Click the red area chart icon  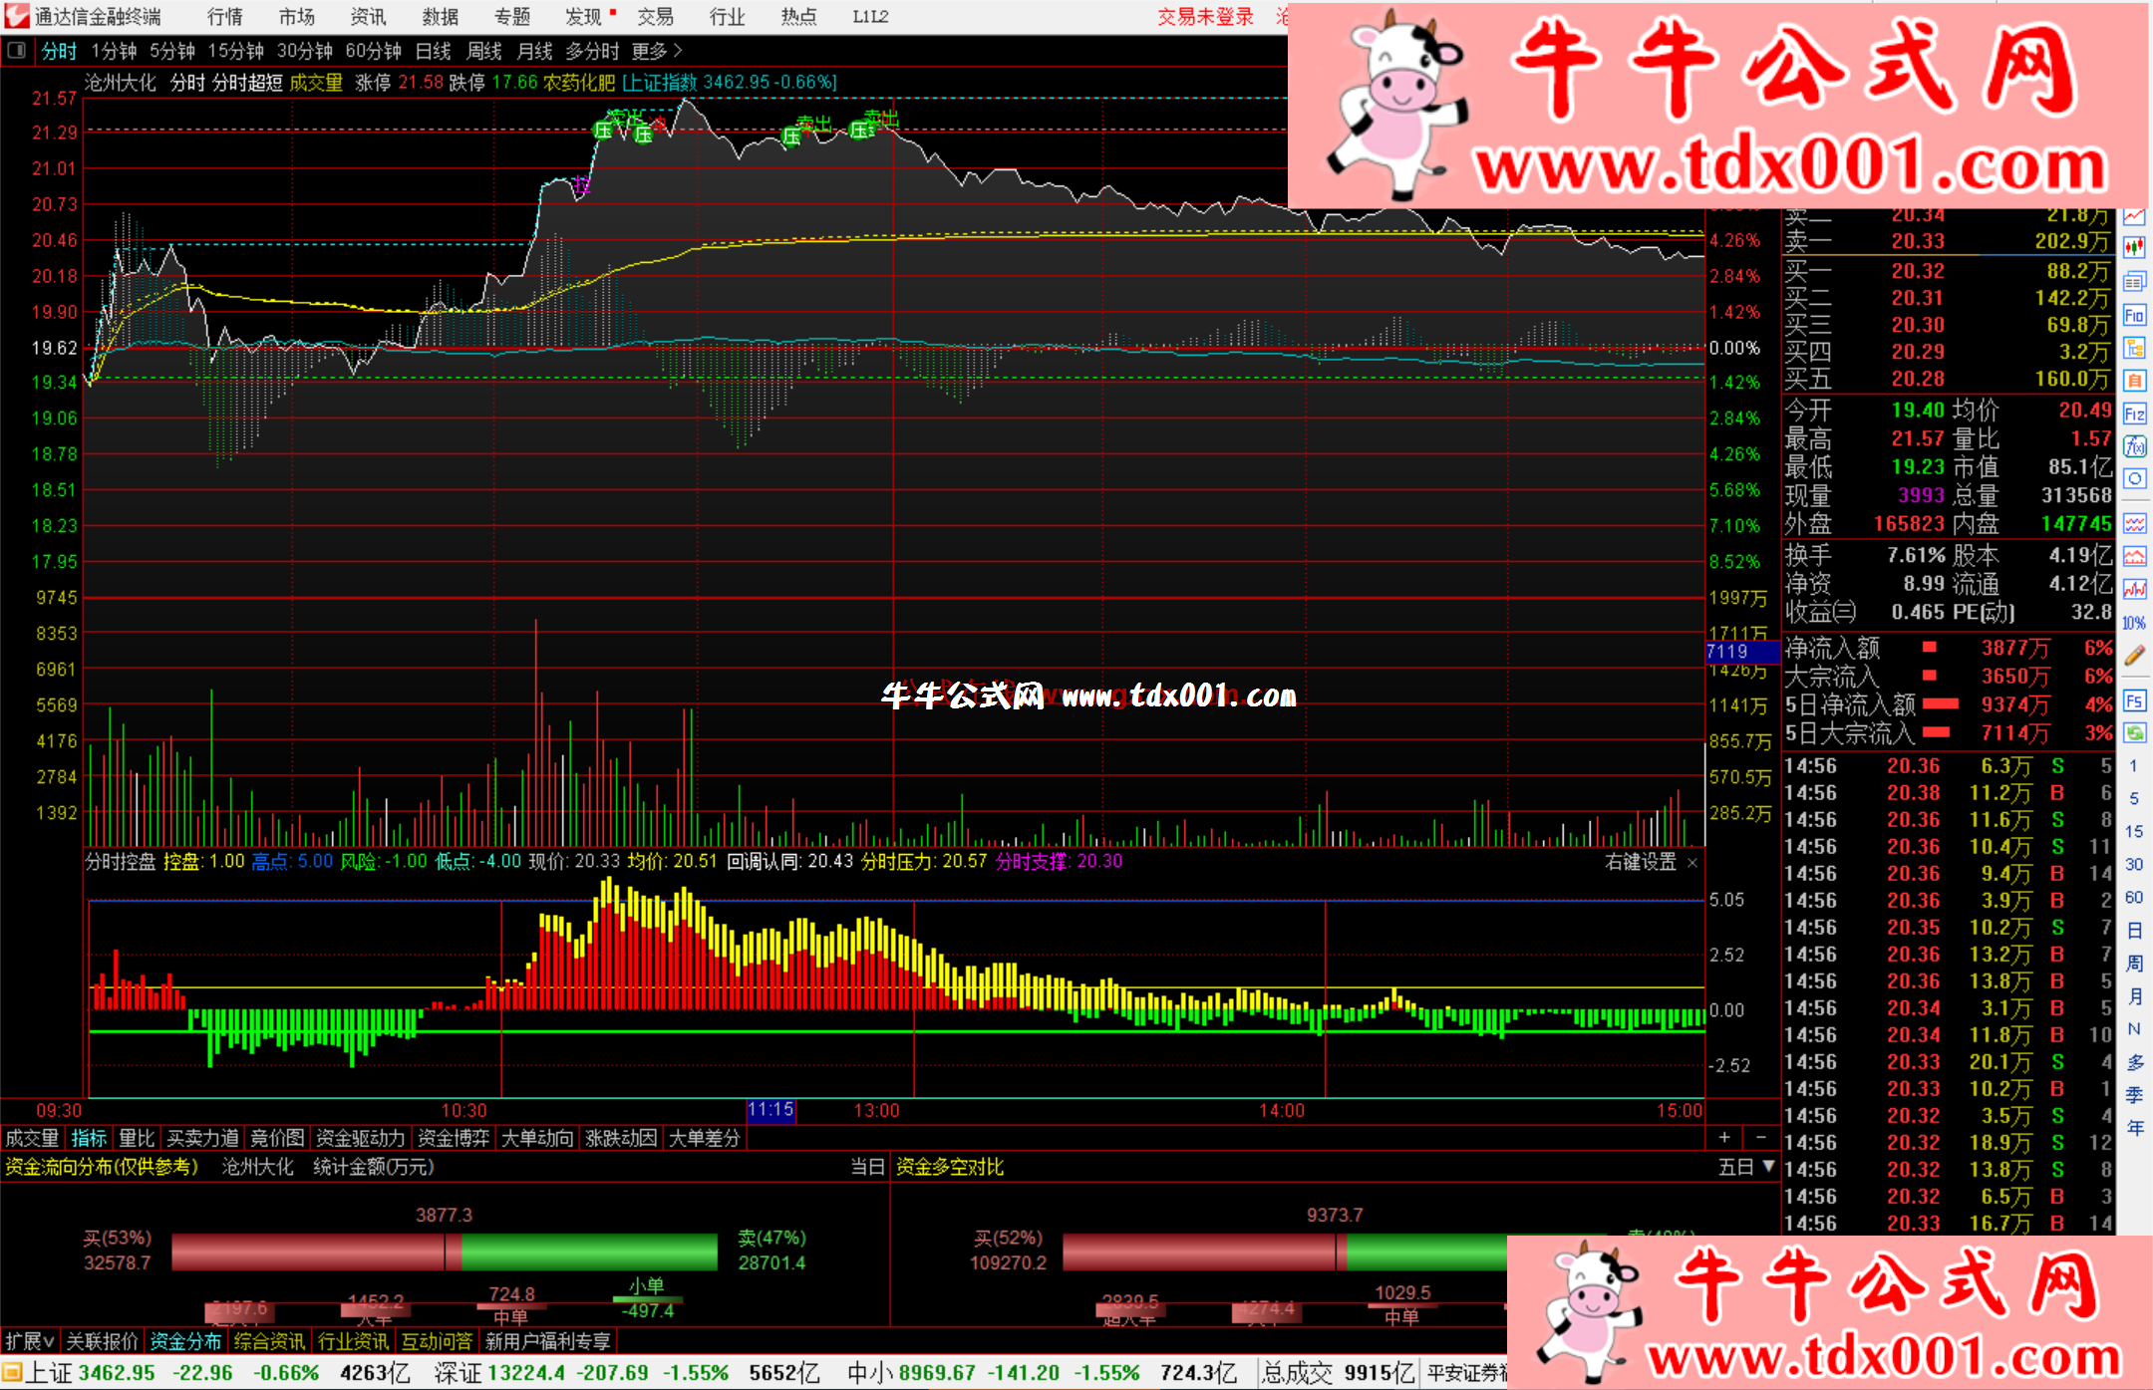tap(2134, 556)
